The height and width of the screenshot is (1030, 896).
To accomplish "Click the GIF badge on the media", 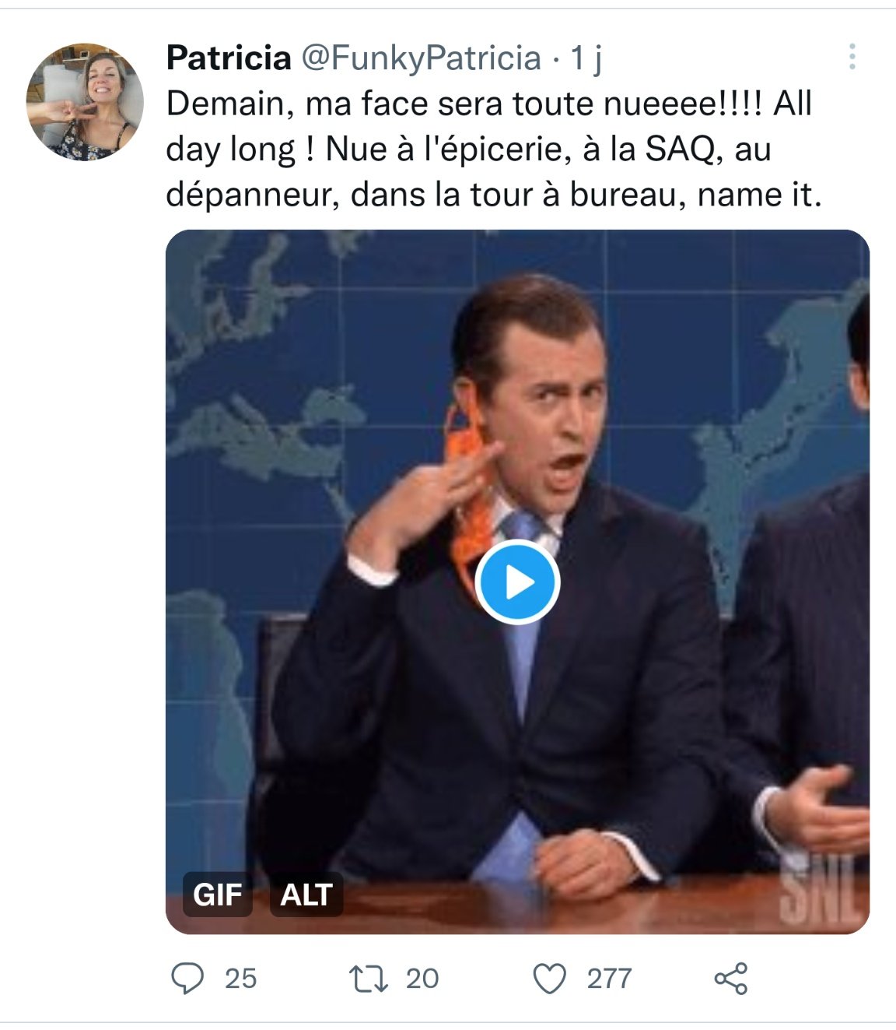I will 217,894.
